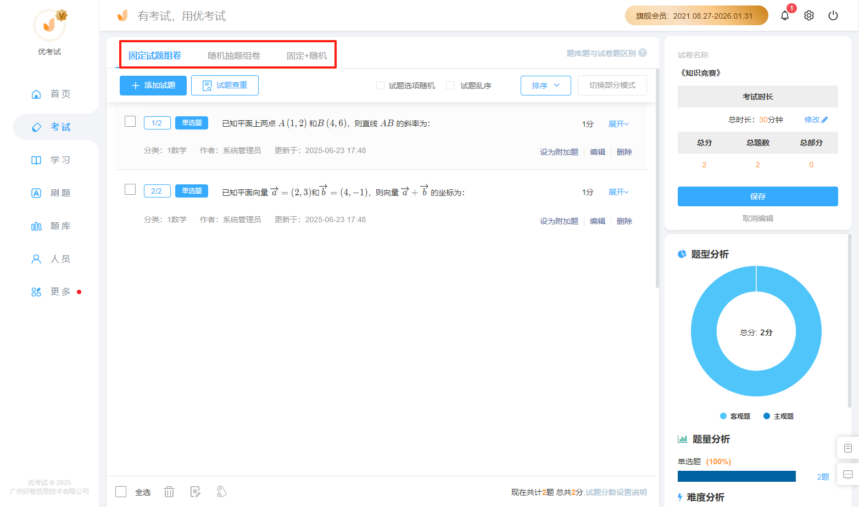
Task: Select checkbox for question 1/2
Action: coord(130,121)
